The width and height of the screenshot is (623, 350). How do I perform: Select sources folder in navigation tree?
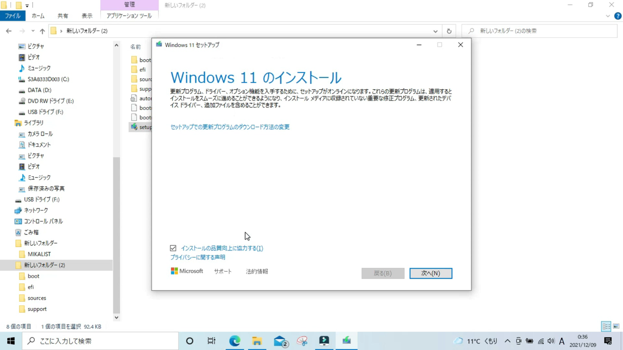(36, 298)
